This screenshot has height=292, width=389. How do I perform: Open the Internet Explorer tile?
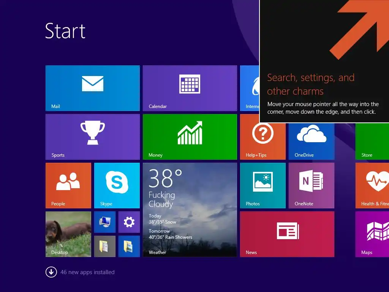(250, 88)
